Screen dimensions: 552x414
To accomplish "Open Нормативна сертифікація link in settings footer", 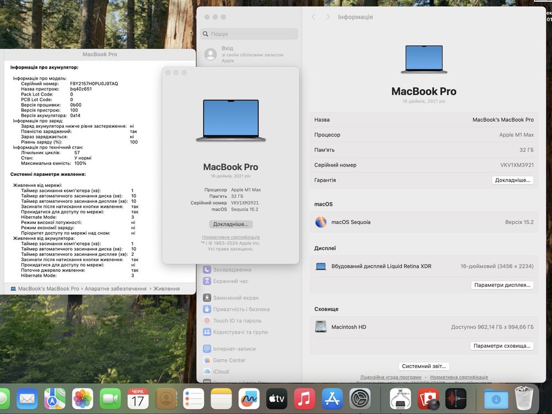I will (459, 377).
